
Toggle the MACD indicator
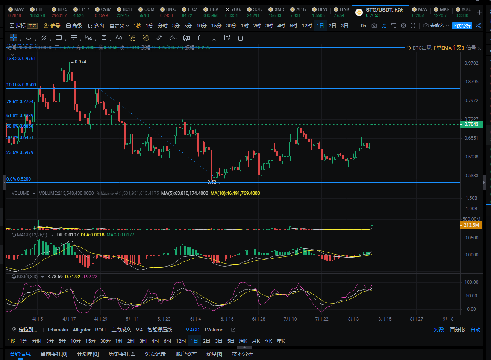[192, 330]
